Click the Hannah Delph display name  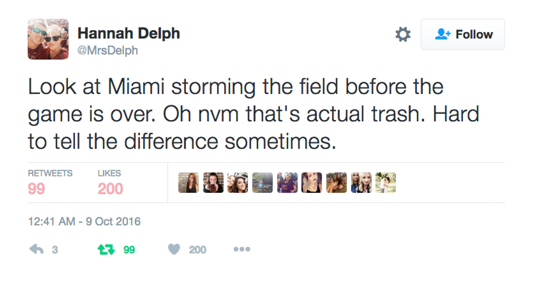click(x=129, y=33)
